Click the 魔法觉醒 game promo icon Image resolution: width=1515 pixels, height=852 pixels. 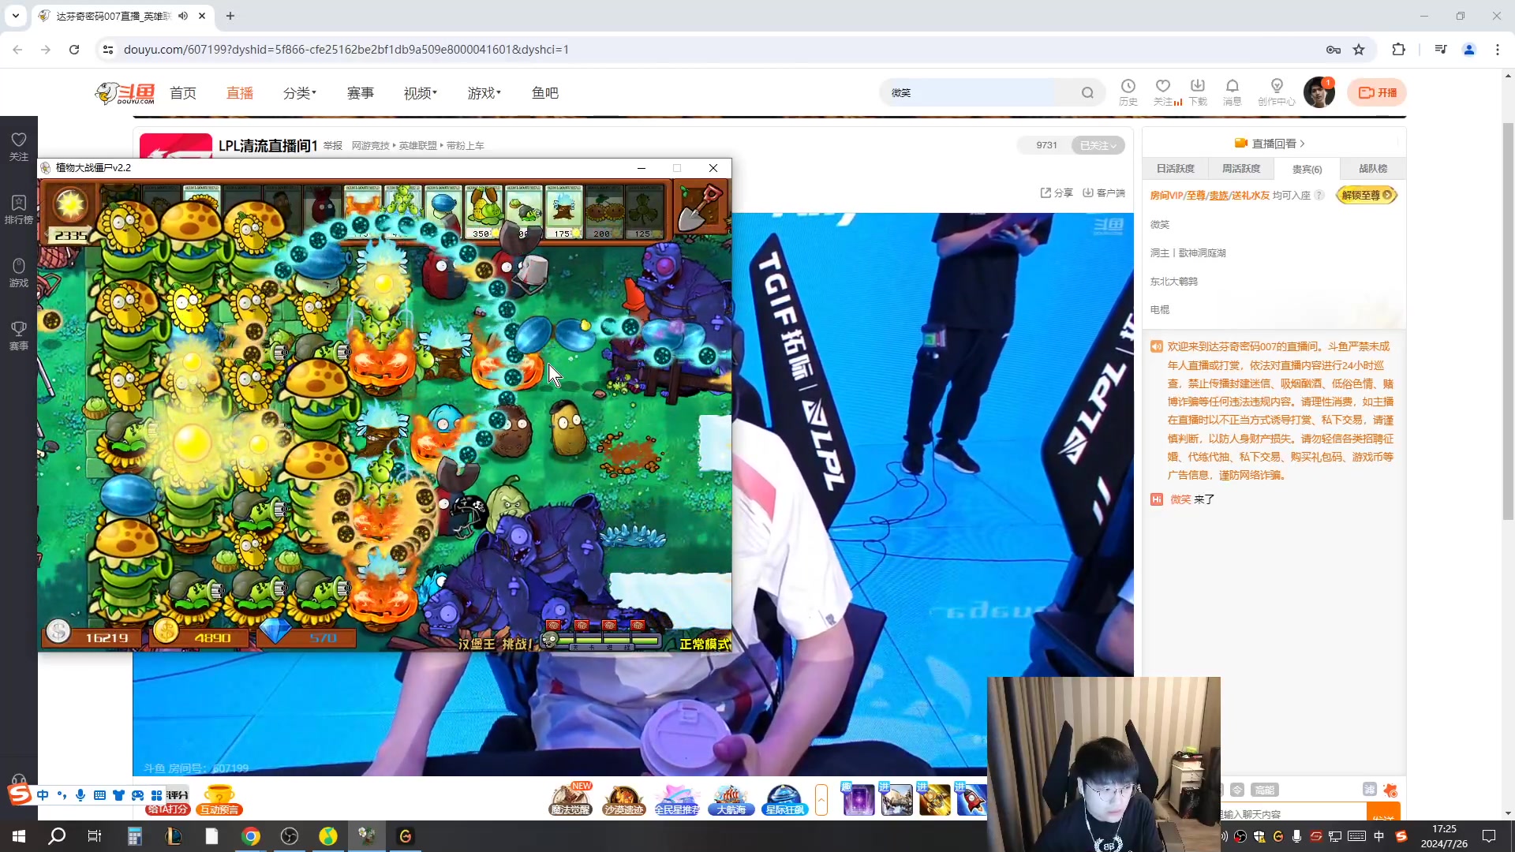(x=570, y=799)
